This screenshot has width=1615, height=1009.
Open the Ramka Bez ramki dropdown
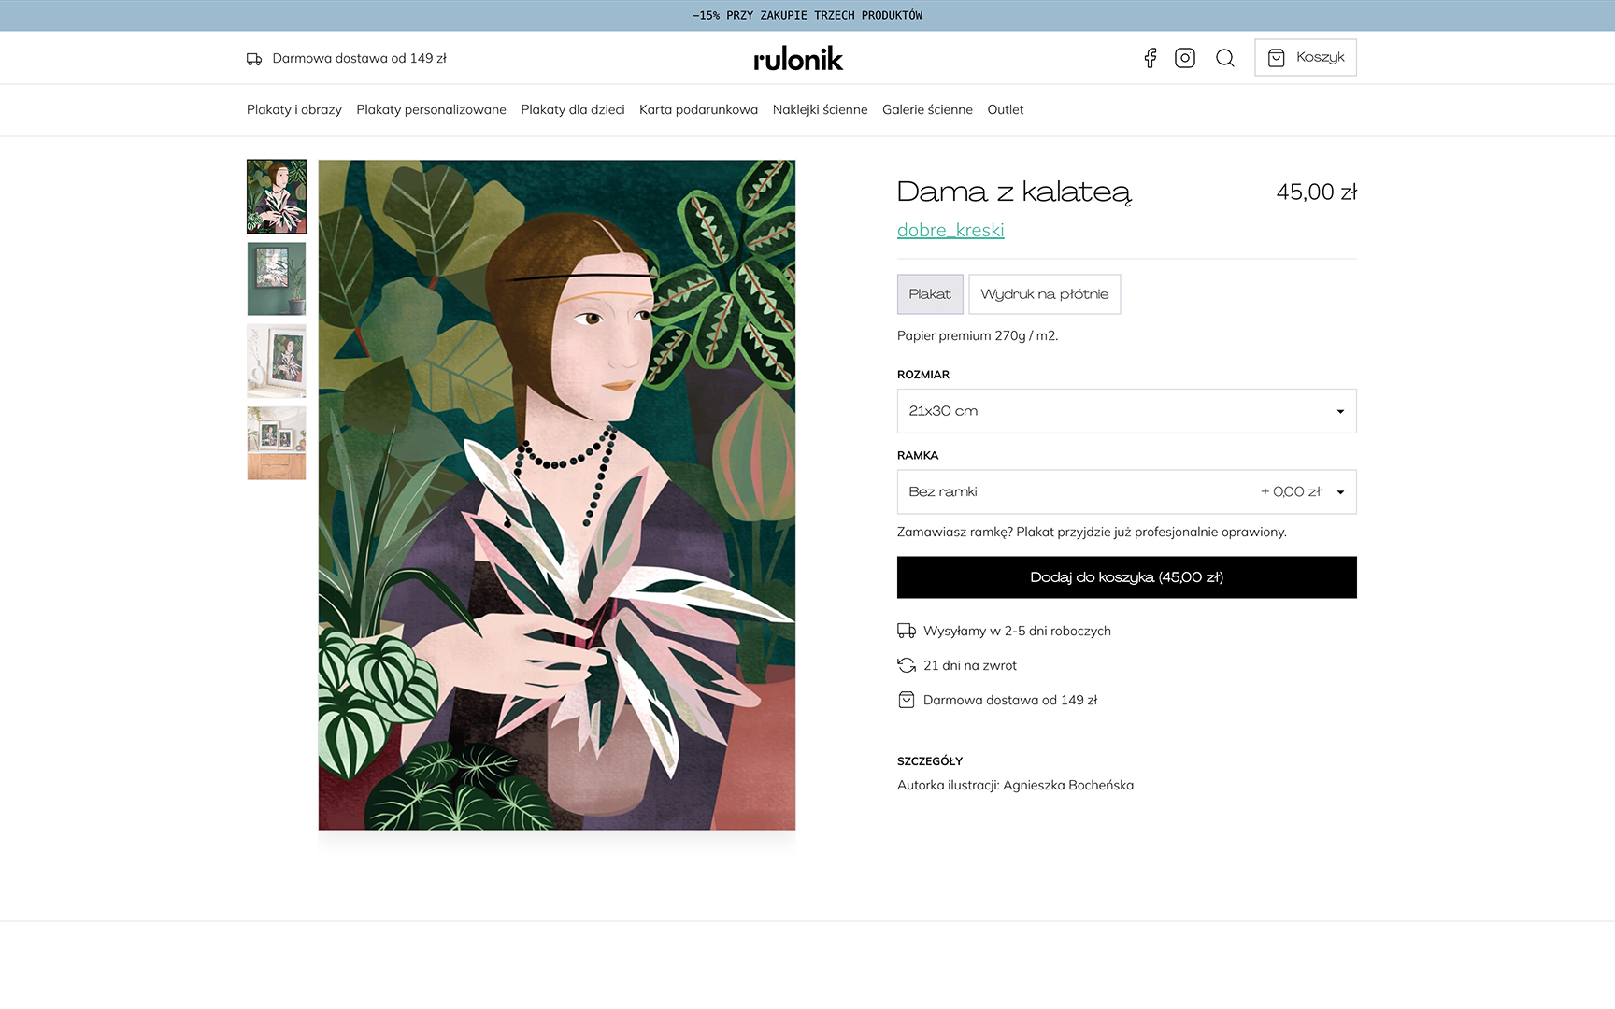tap(1126, 492)
